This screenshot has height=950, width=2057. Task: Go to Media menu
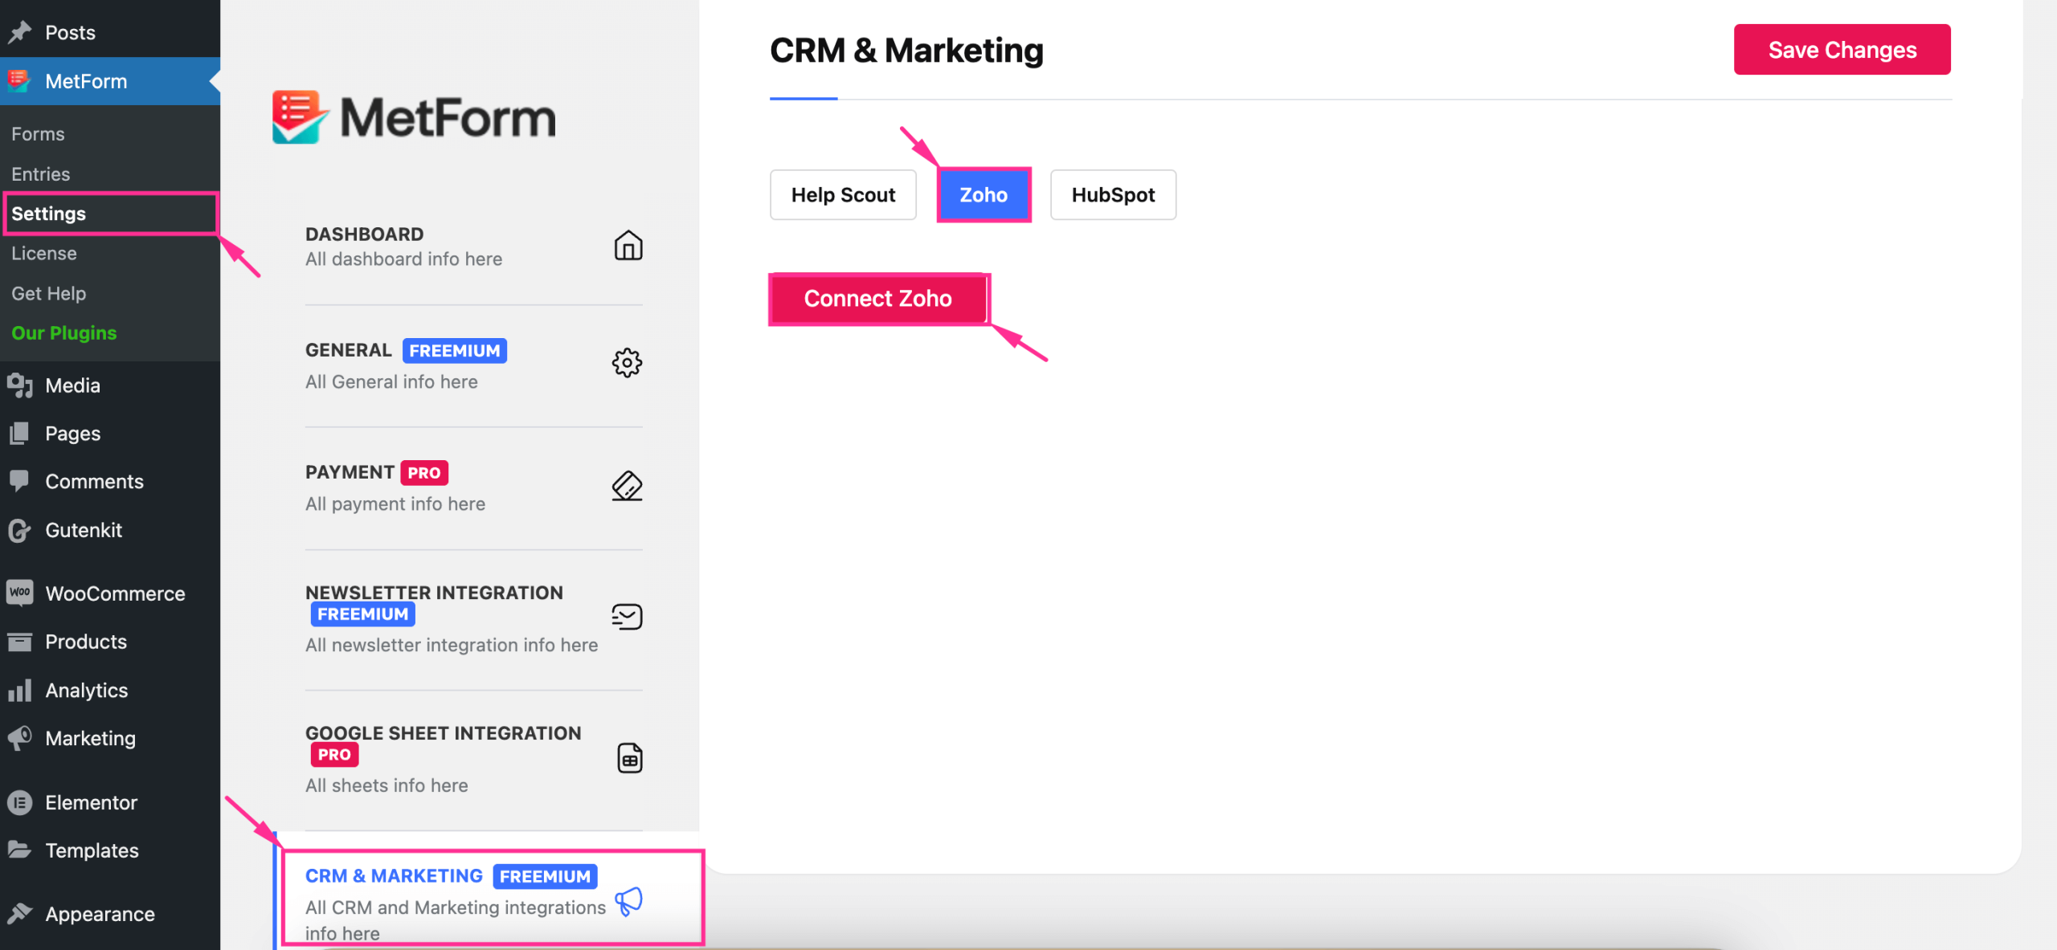coord(110,385)
